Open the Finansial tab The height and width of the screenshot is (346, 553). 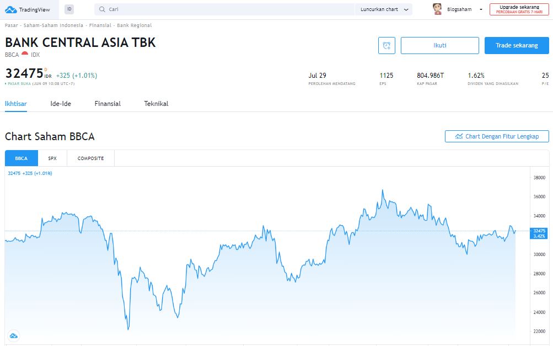(x=108, y=104)
